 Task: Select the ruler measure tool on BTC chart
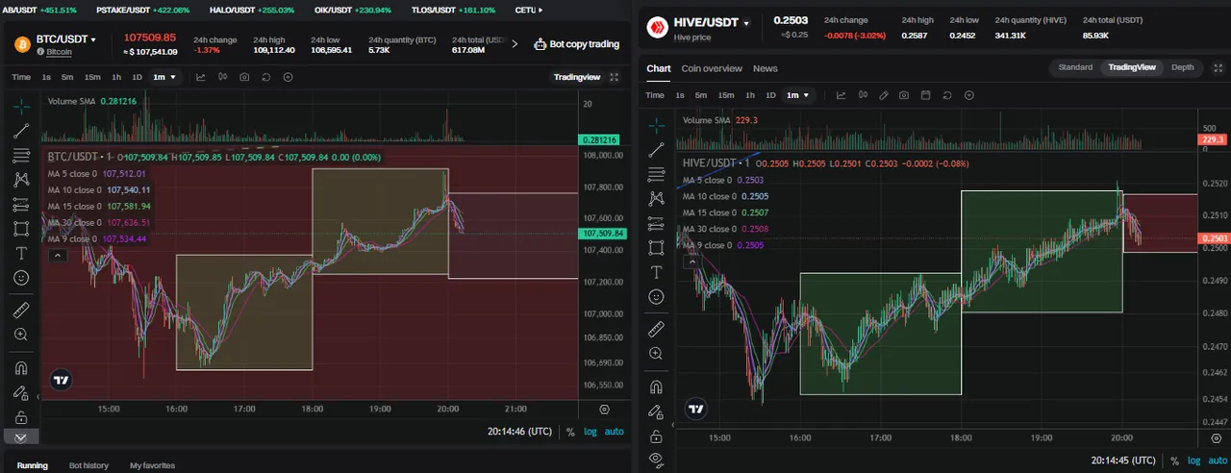(21, 310)
